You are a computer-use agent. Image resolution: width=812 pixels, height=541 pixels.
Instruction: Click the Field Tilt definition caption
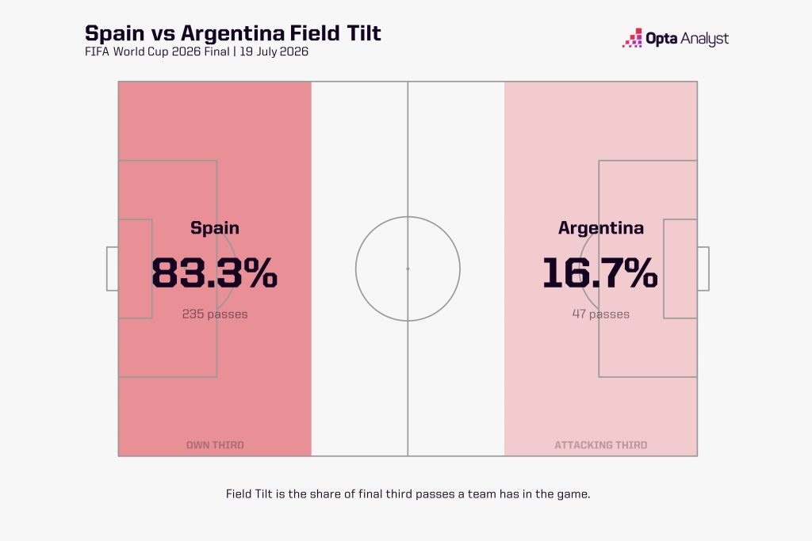tap(408, 494)
